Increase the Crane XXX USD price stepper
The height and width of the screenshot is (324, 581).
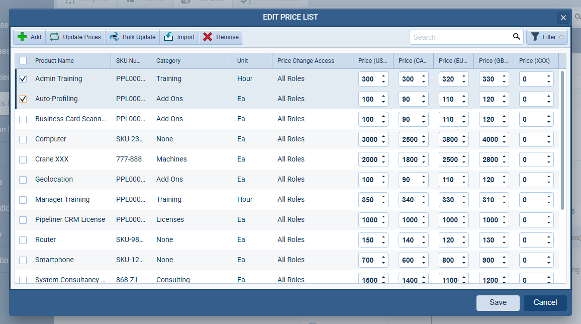384,156
